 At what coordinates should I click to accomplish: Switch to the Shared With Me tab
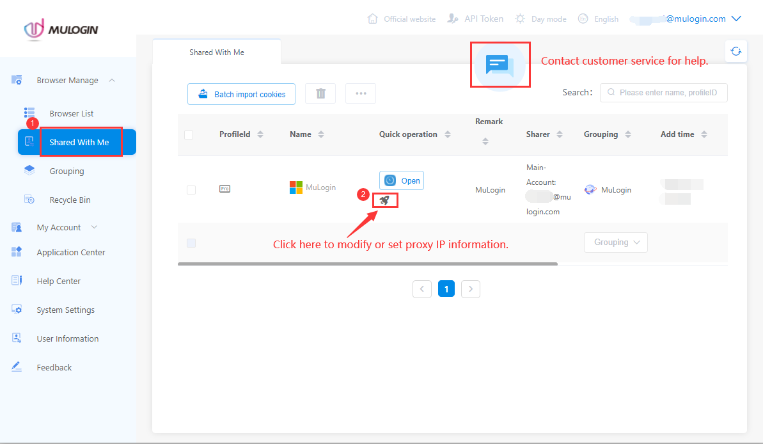click(216, 52)
